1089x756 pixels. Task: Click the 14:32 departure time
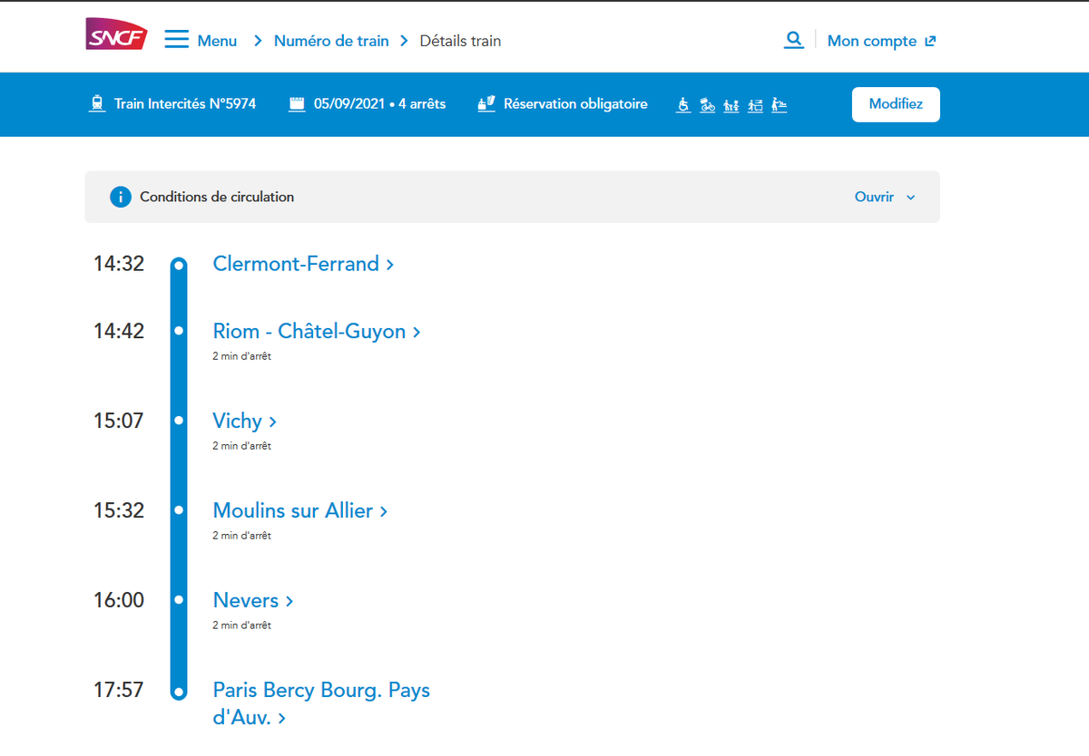pyautogui.click(x=119, y=264)
